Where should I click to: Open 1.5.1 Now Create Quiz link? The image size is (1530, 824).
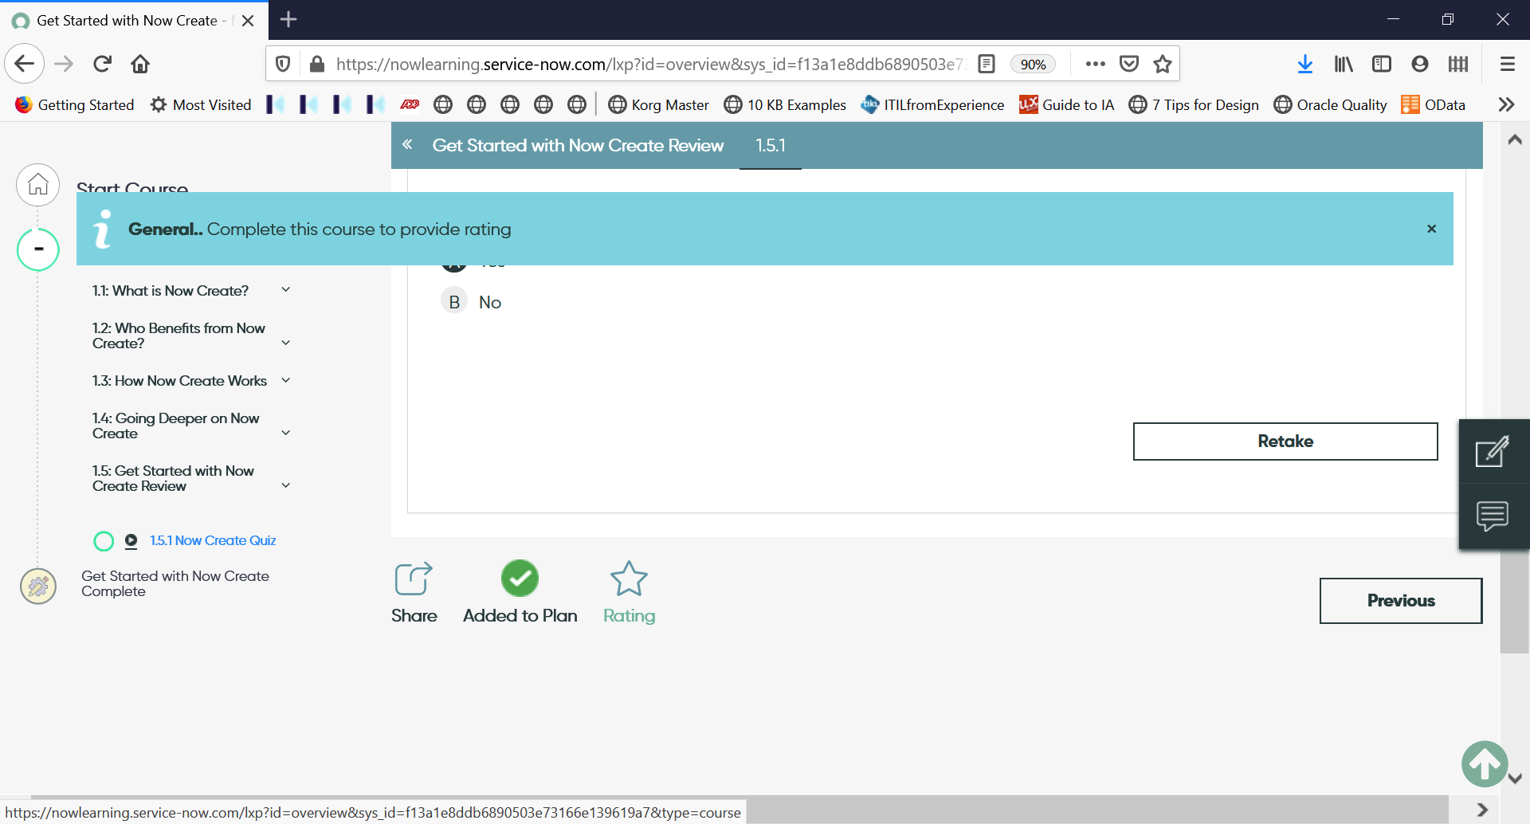tap(213, 540)
